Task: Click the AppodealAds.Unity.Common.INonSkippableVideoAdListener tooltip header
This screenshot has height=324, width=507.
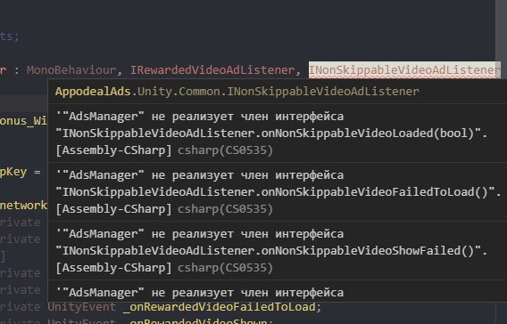Action: tap(237, 92)
